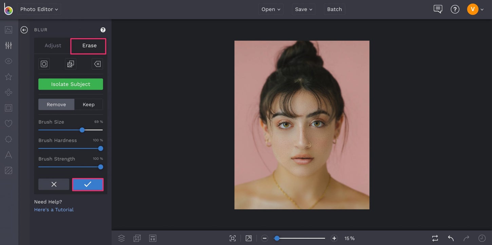The height and width of the screenshot is (245, 492).
Task: Click the Fit to Screen icon
Action: coord(232,238)
